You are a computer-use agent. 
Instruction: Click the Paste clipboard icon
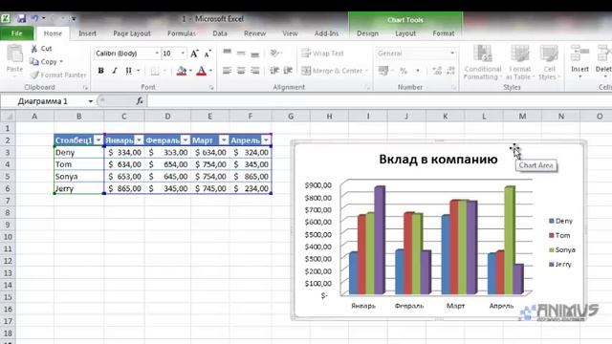coord(15,54)
